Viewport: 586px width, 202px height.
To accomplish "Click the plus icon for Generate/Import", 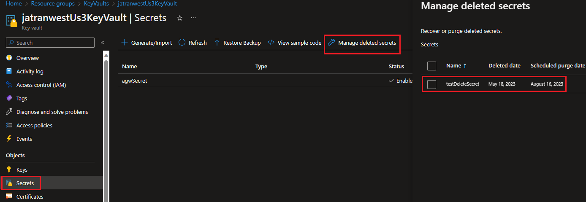I will coord(125,43).
